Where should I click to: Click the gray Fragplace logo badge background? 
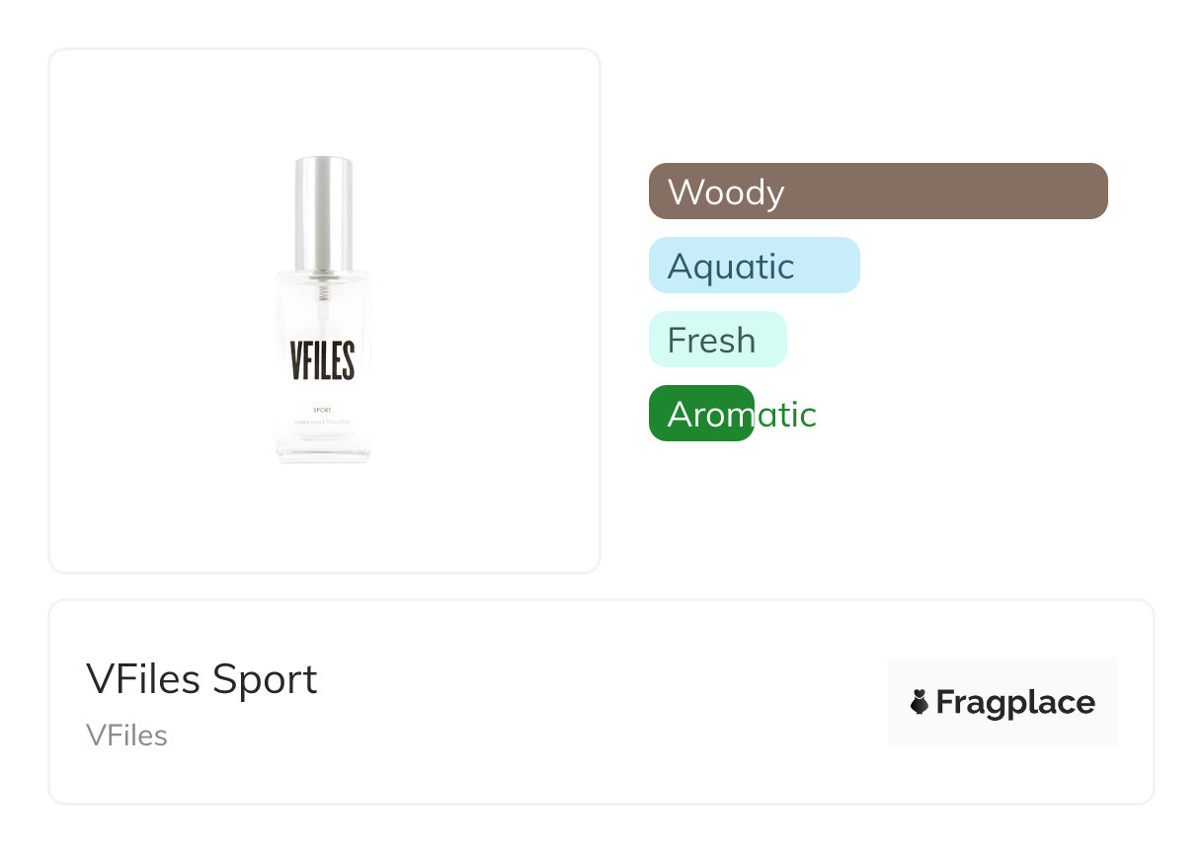point(1002,671)
